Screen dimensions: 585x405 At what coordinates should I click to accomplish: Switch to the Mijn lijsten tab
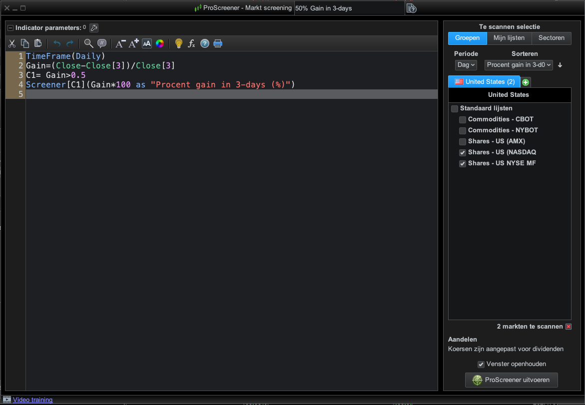(509, 38)
